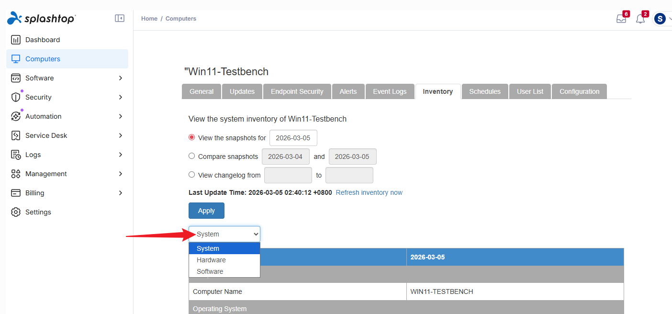The image size is (672, 314).
Task: Click compare start date 2026-03-04 field
Action: point(286,157)
